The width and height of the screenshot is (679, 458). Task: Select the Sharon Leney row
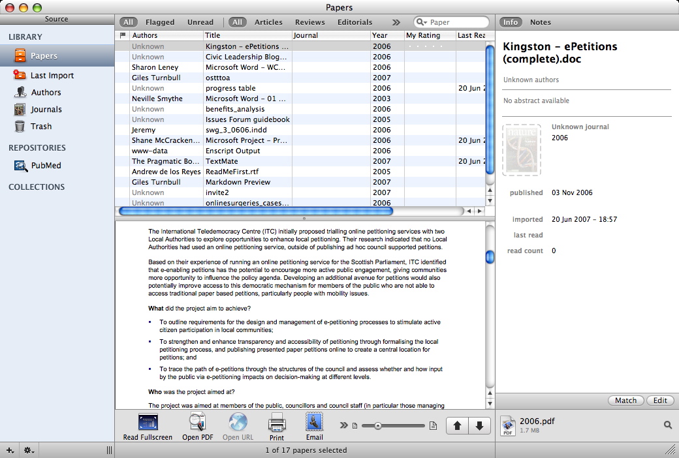[x=300, y=67]
